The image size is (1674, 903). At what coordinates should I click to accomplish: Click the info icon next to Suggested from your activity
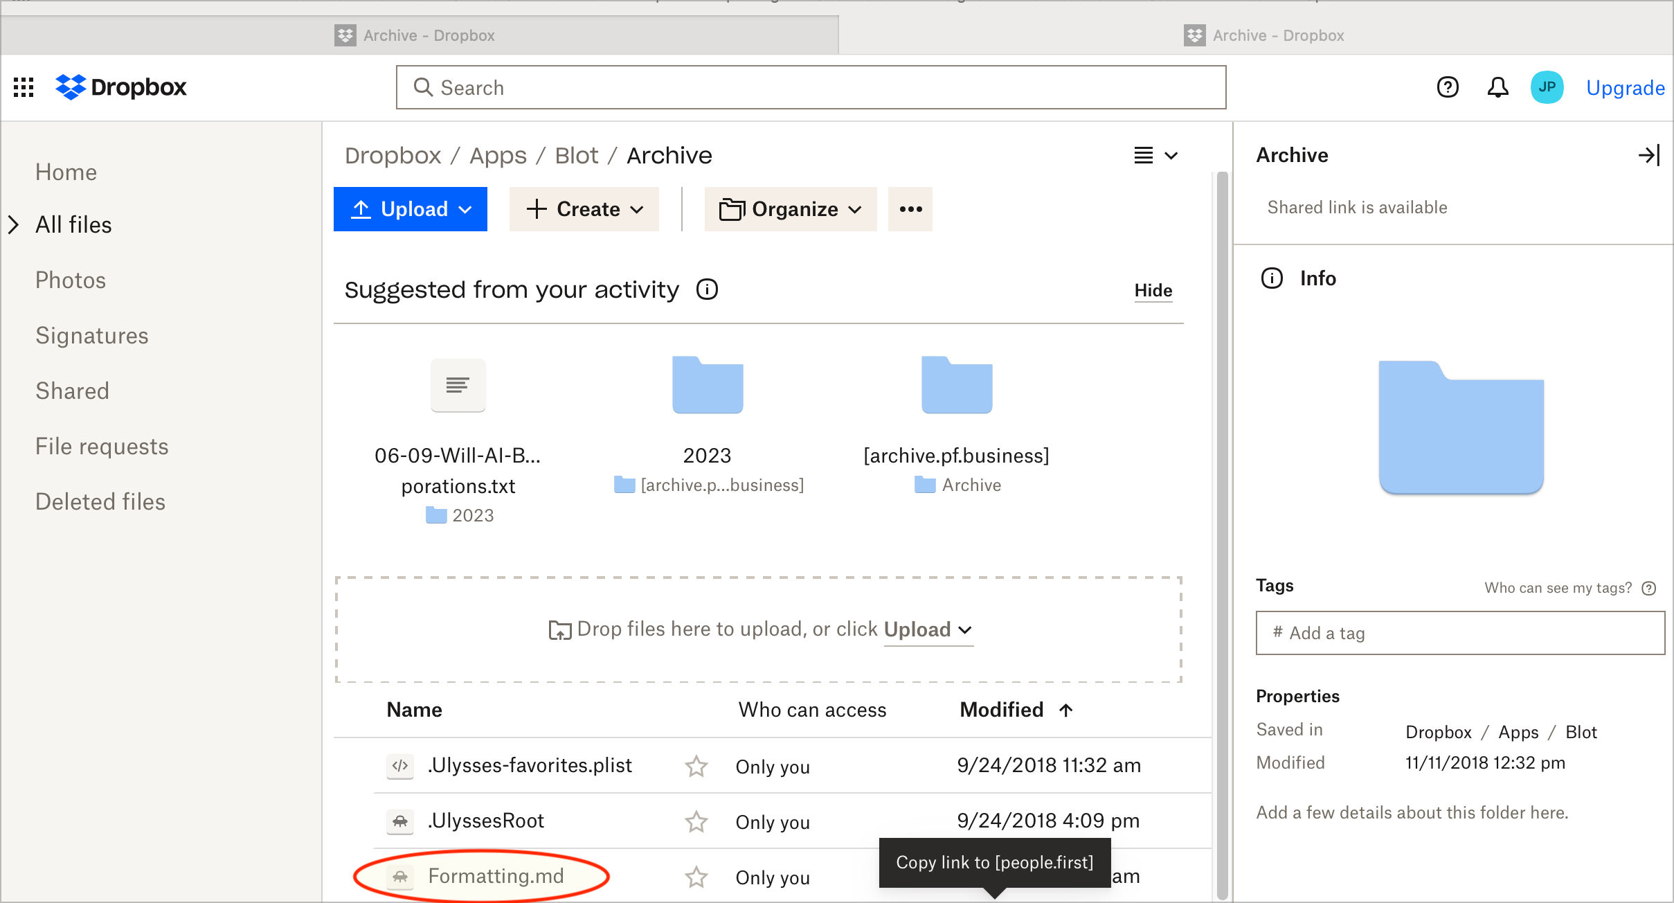coord(707,289)
